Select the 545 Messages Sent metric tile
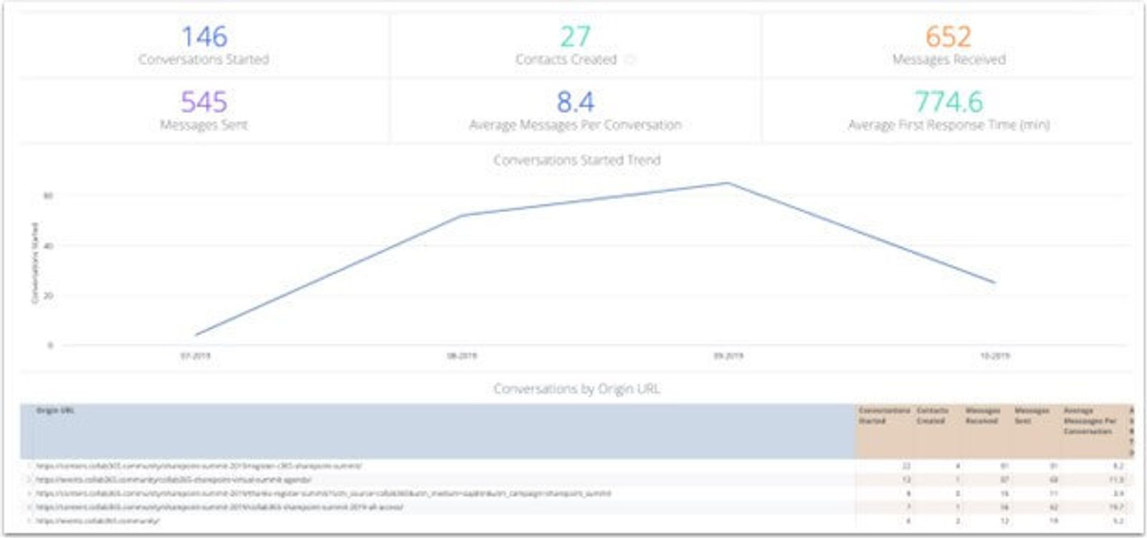This screenshot has width=1147, height=538. (x=204, y=110)
